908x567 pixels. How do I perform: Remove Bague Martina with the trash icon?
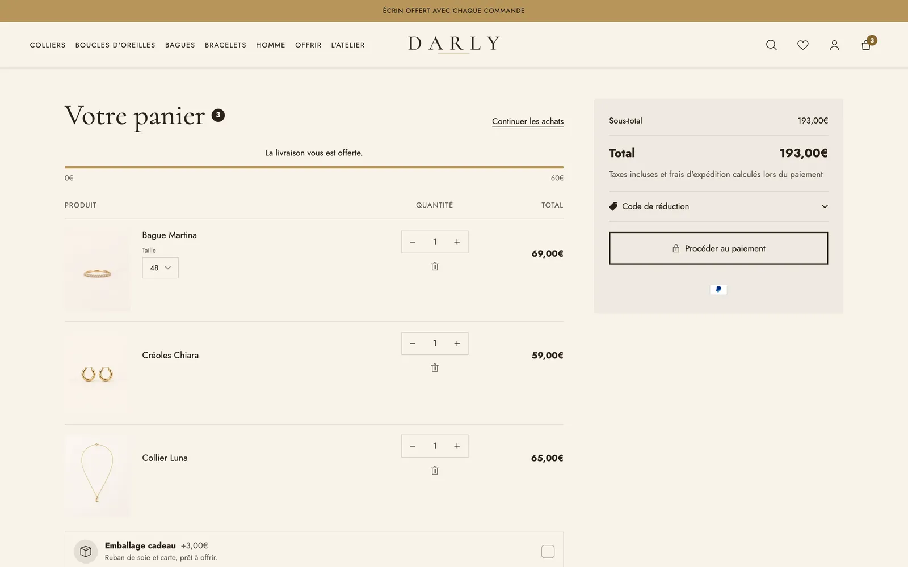pos(435,266)
